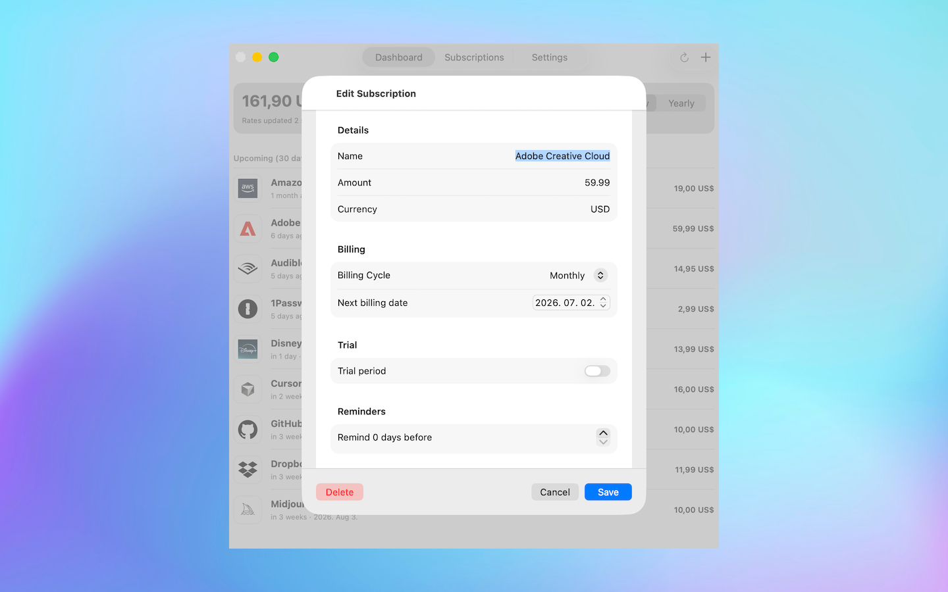
Task: Select the Yearly view segment
Action: coord(681,103)
